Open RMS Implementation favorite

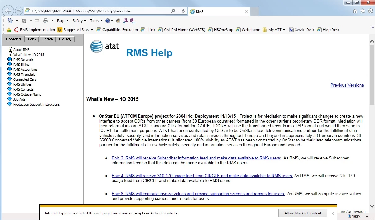point(34,30)
